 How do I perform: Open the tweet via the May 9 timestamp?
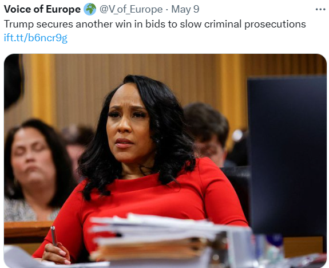pyautogui.click(x=185, y=10)
